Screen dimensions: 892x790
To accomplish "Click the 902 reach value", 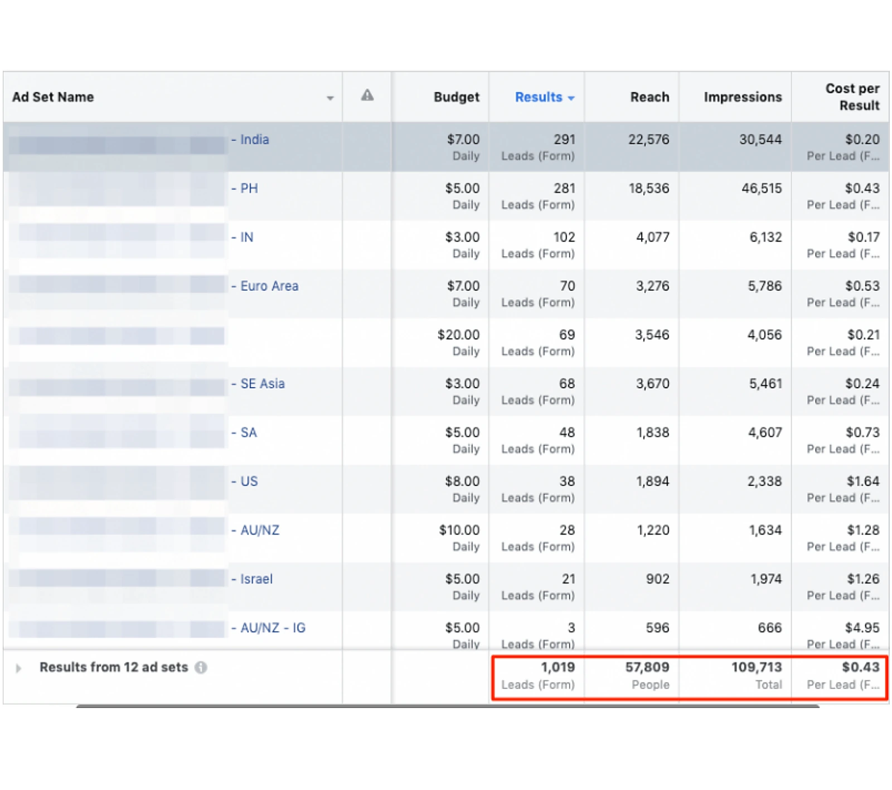I will [658, 579].
